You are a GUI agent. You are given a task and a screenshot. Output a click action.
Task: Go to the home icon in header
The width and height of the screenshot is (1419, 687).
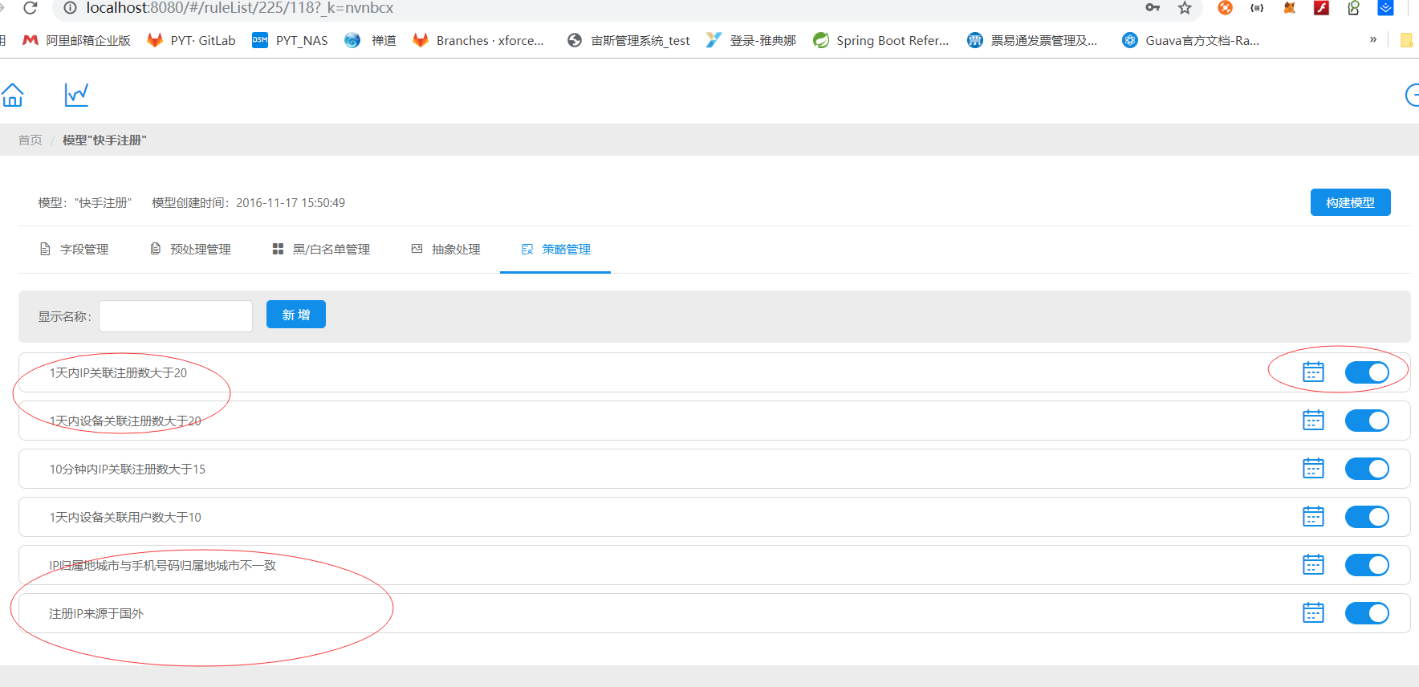(12, 95)
